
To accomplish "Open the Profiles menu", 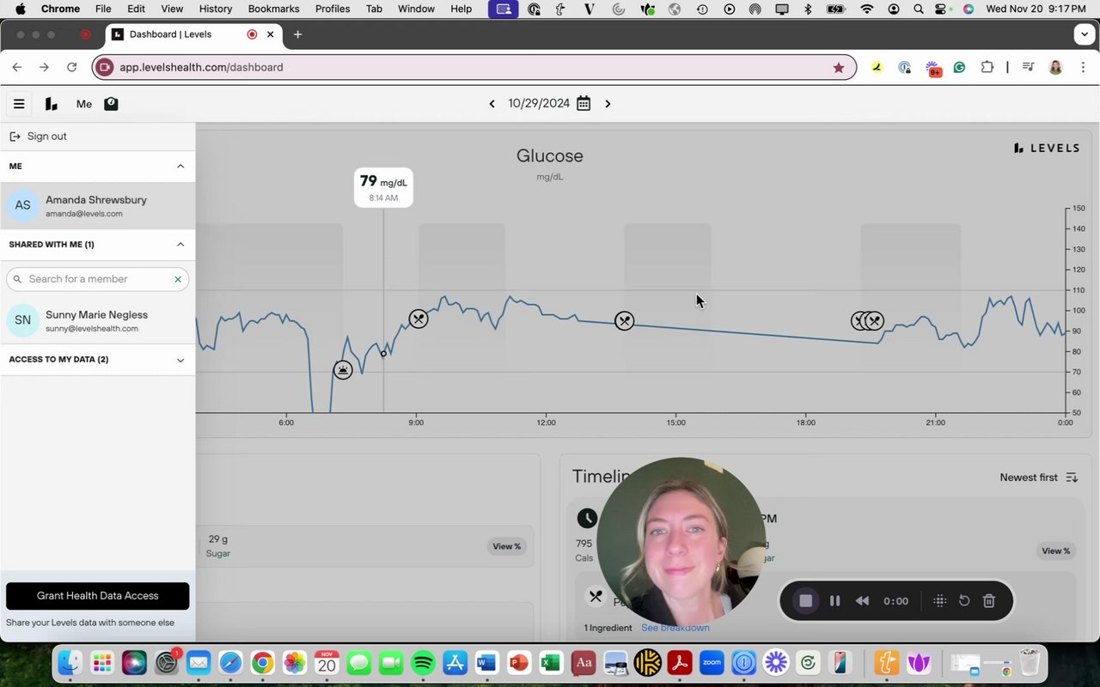I will (x=333, y=9).
